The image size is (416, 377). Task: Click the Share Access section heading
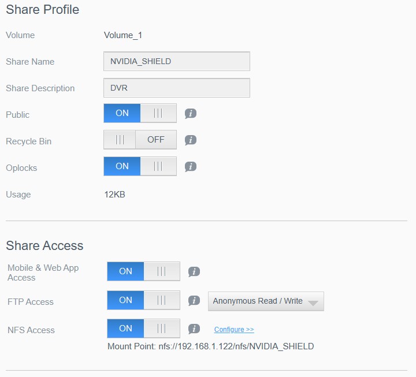[44, 245]
